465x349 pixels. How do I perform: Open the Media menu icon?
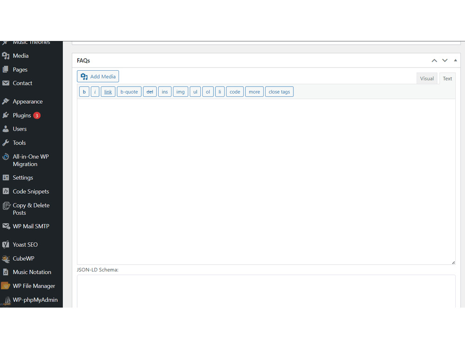(6, 55)
